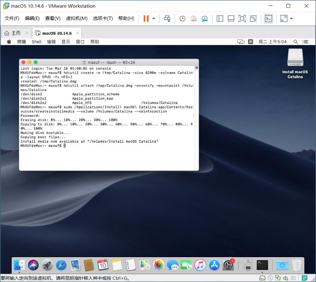Open System Preferences with the notification badge
Viewport: 316px width, 282px height.
pyautogui.click(x=228, y=265)
